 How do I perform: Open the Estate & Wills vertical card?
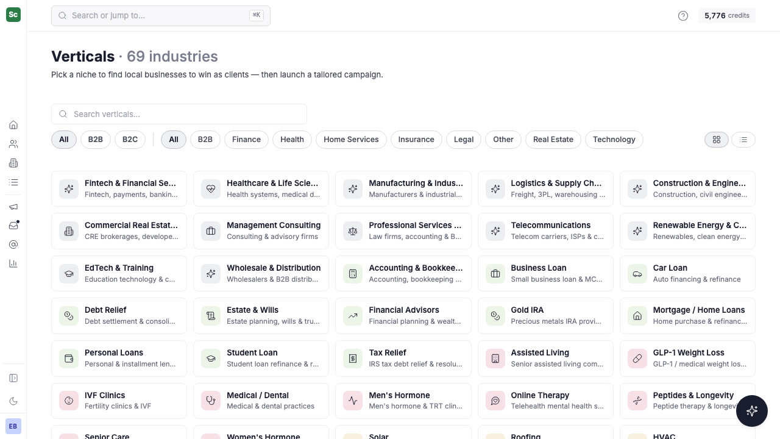261,316
